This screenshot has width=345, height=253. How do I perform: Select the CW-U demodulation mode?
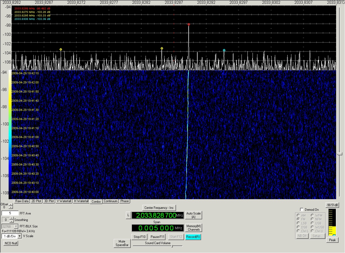click(x=312, y=231)
